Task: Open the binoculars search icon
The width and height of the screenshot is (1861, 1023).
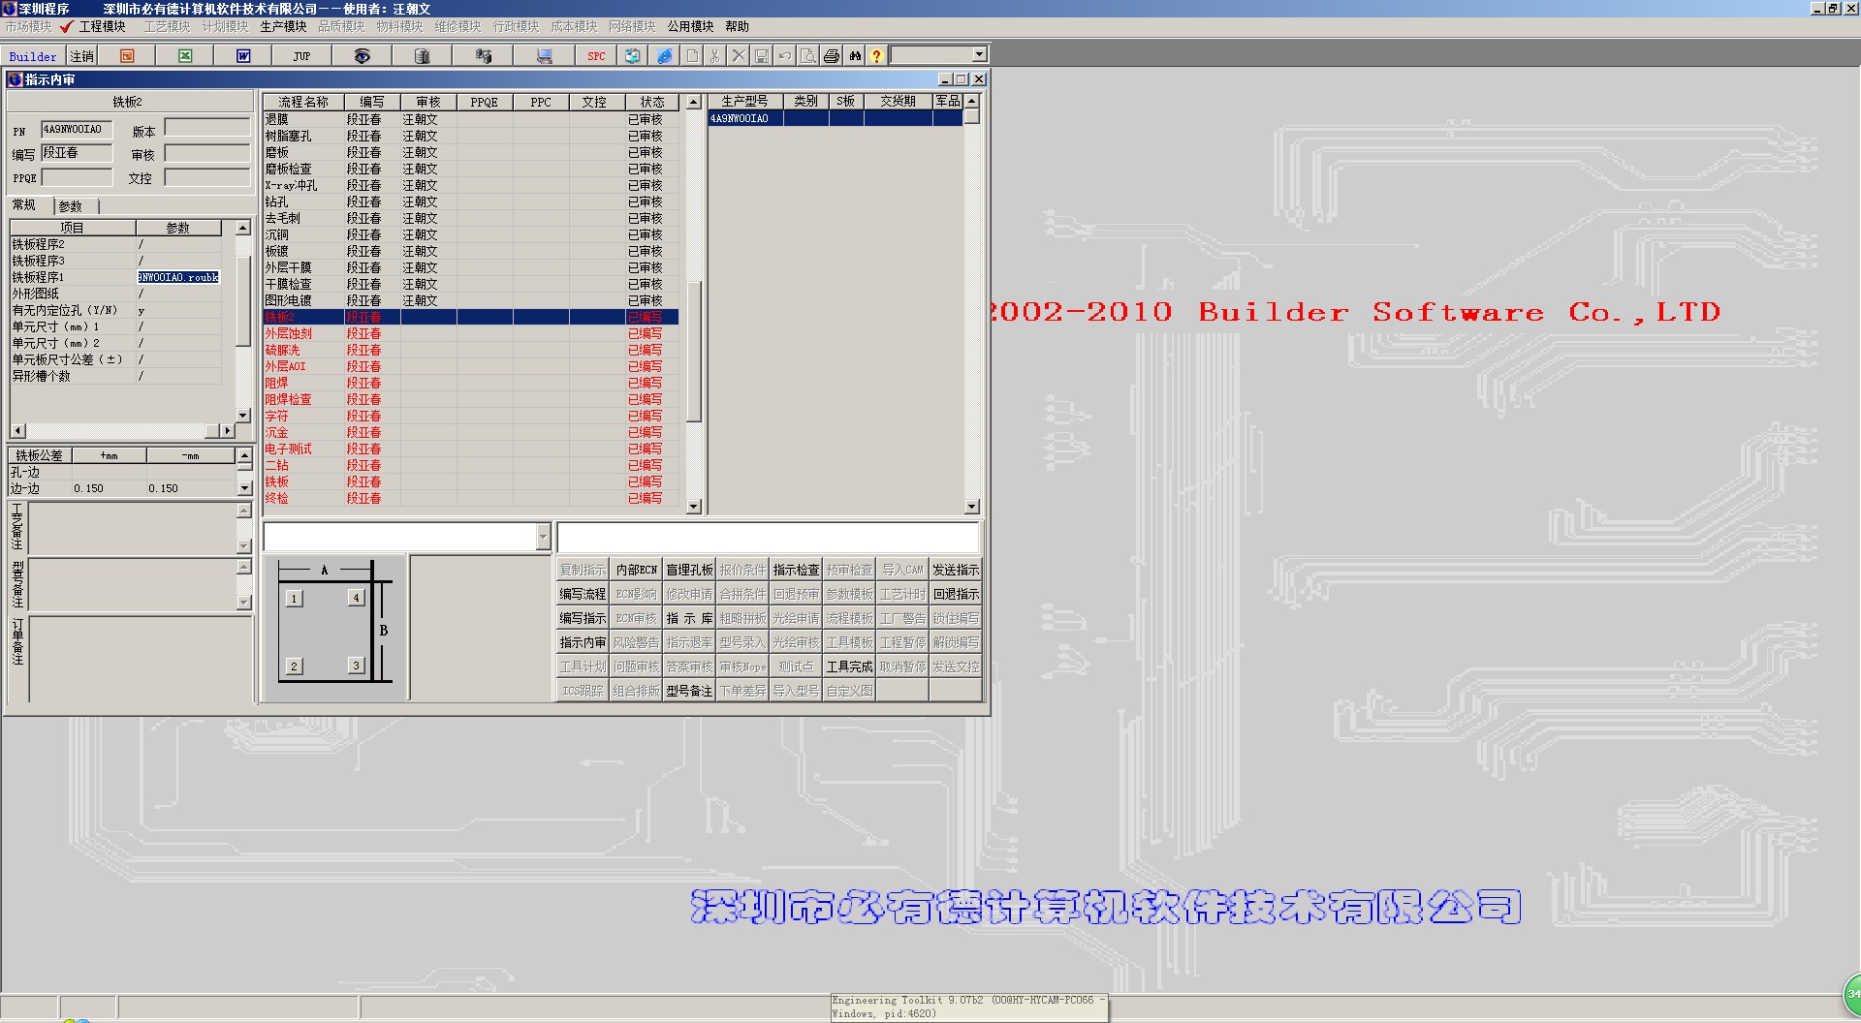Action: (855, 56)
